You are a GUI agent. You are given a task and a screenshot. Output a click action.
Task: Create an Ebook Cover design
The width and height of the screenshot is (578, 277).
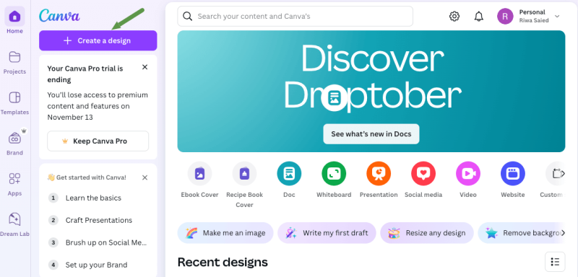pyautogui.click(x=200, y=180)
